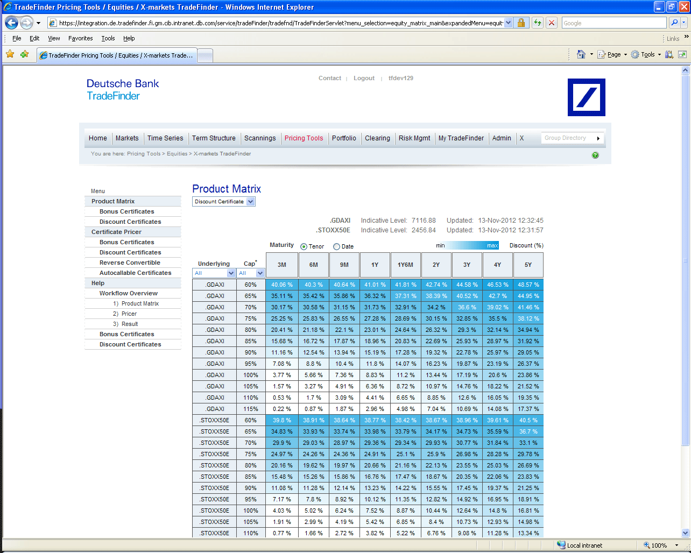Click the green help question mark icon
The height and width of the screenshot is (553, 691).
(595, 155)
